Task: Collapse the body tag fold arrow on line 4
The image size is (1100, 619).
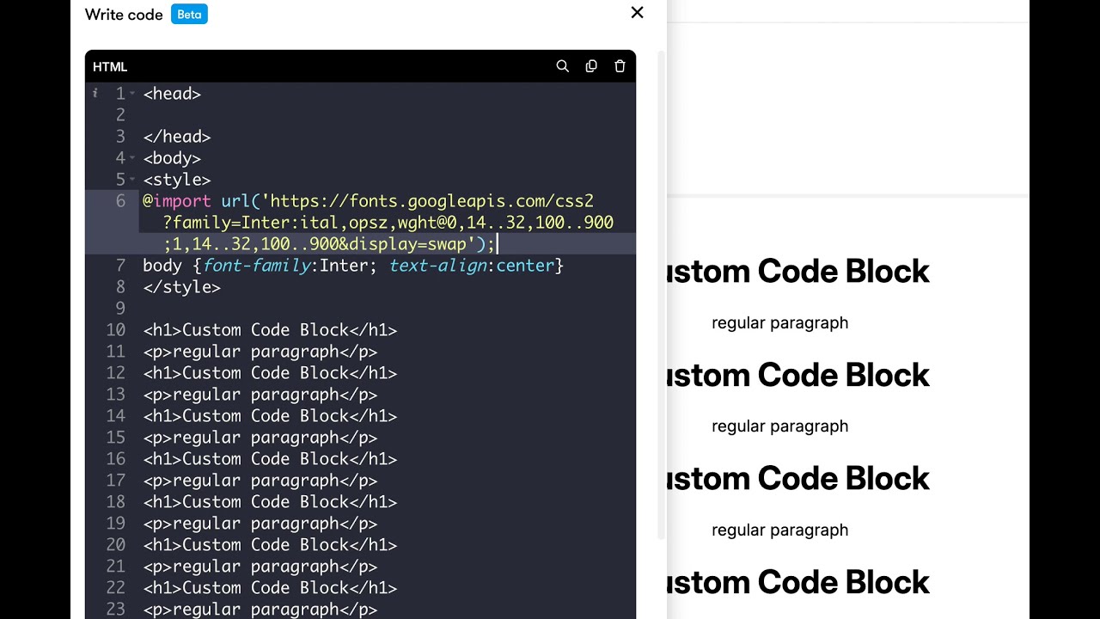Action: click(132, 158)
